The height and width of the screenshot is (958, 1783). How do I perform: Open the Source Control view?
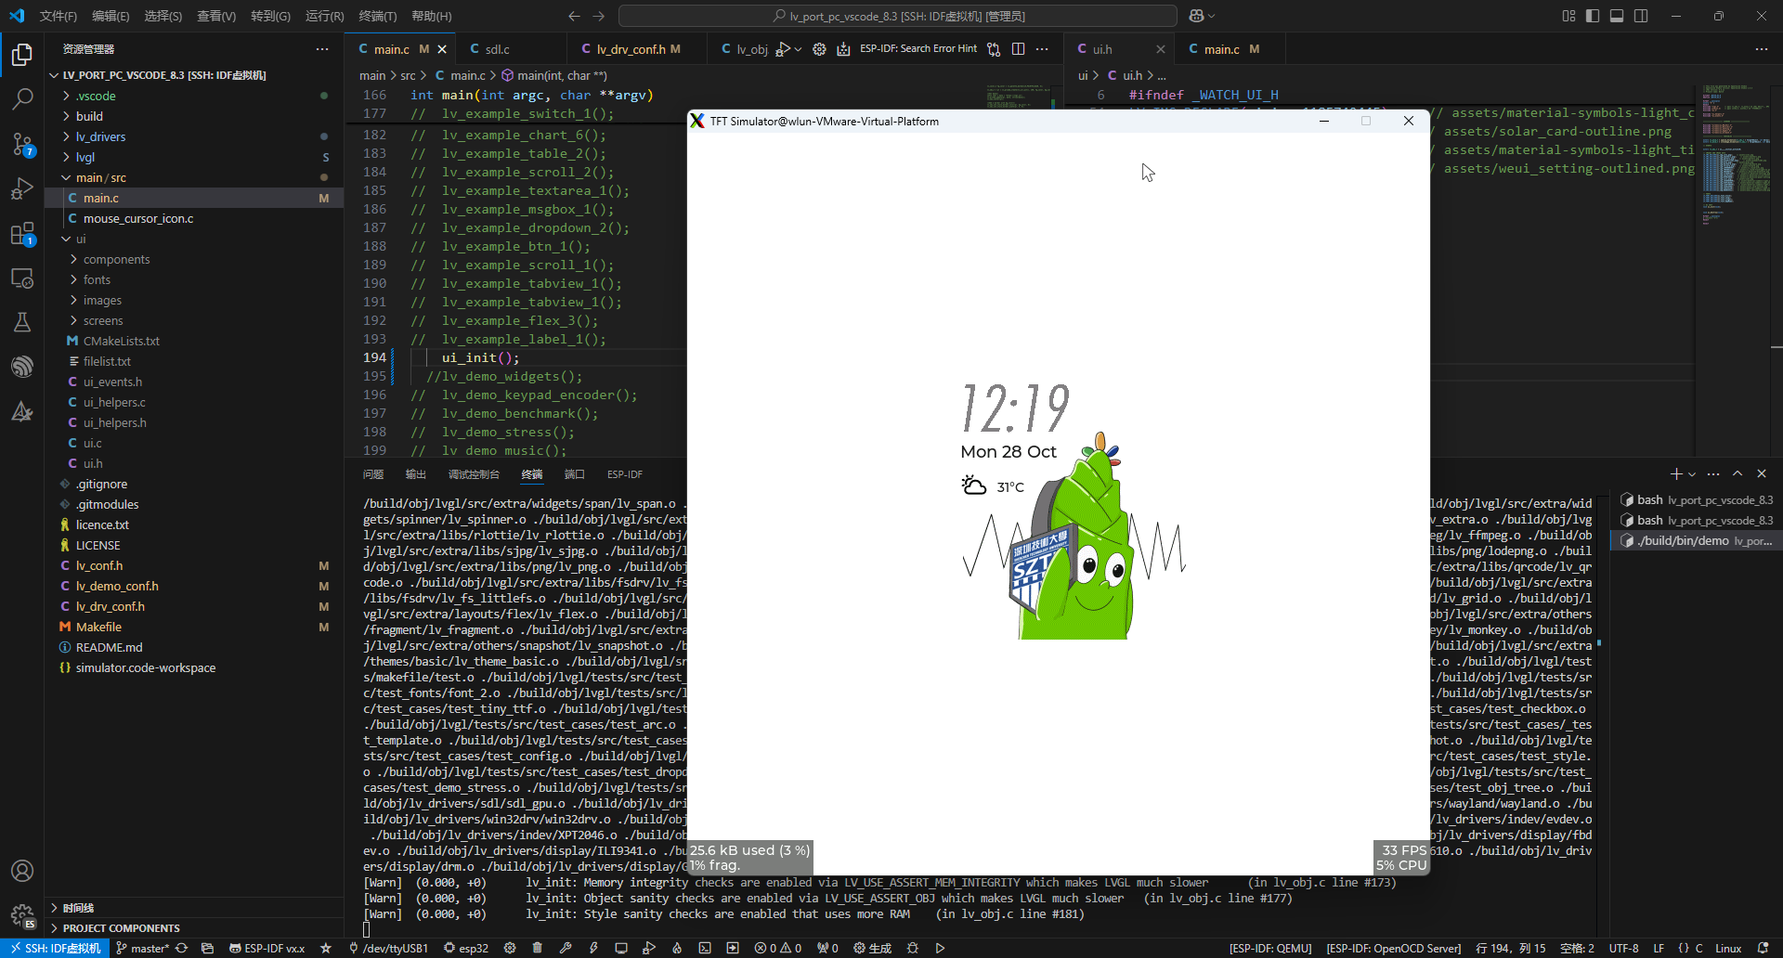coord(22,144)
